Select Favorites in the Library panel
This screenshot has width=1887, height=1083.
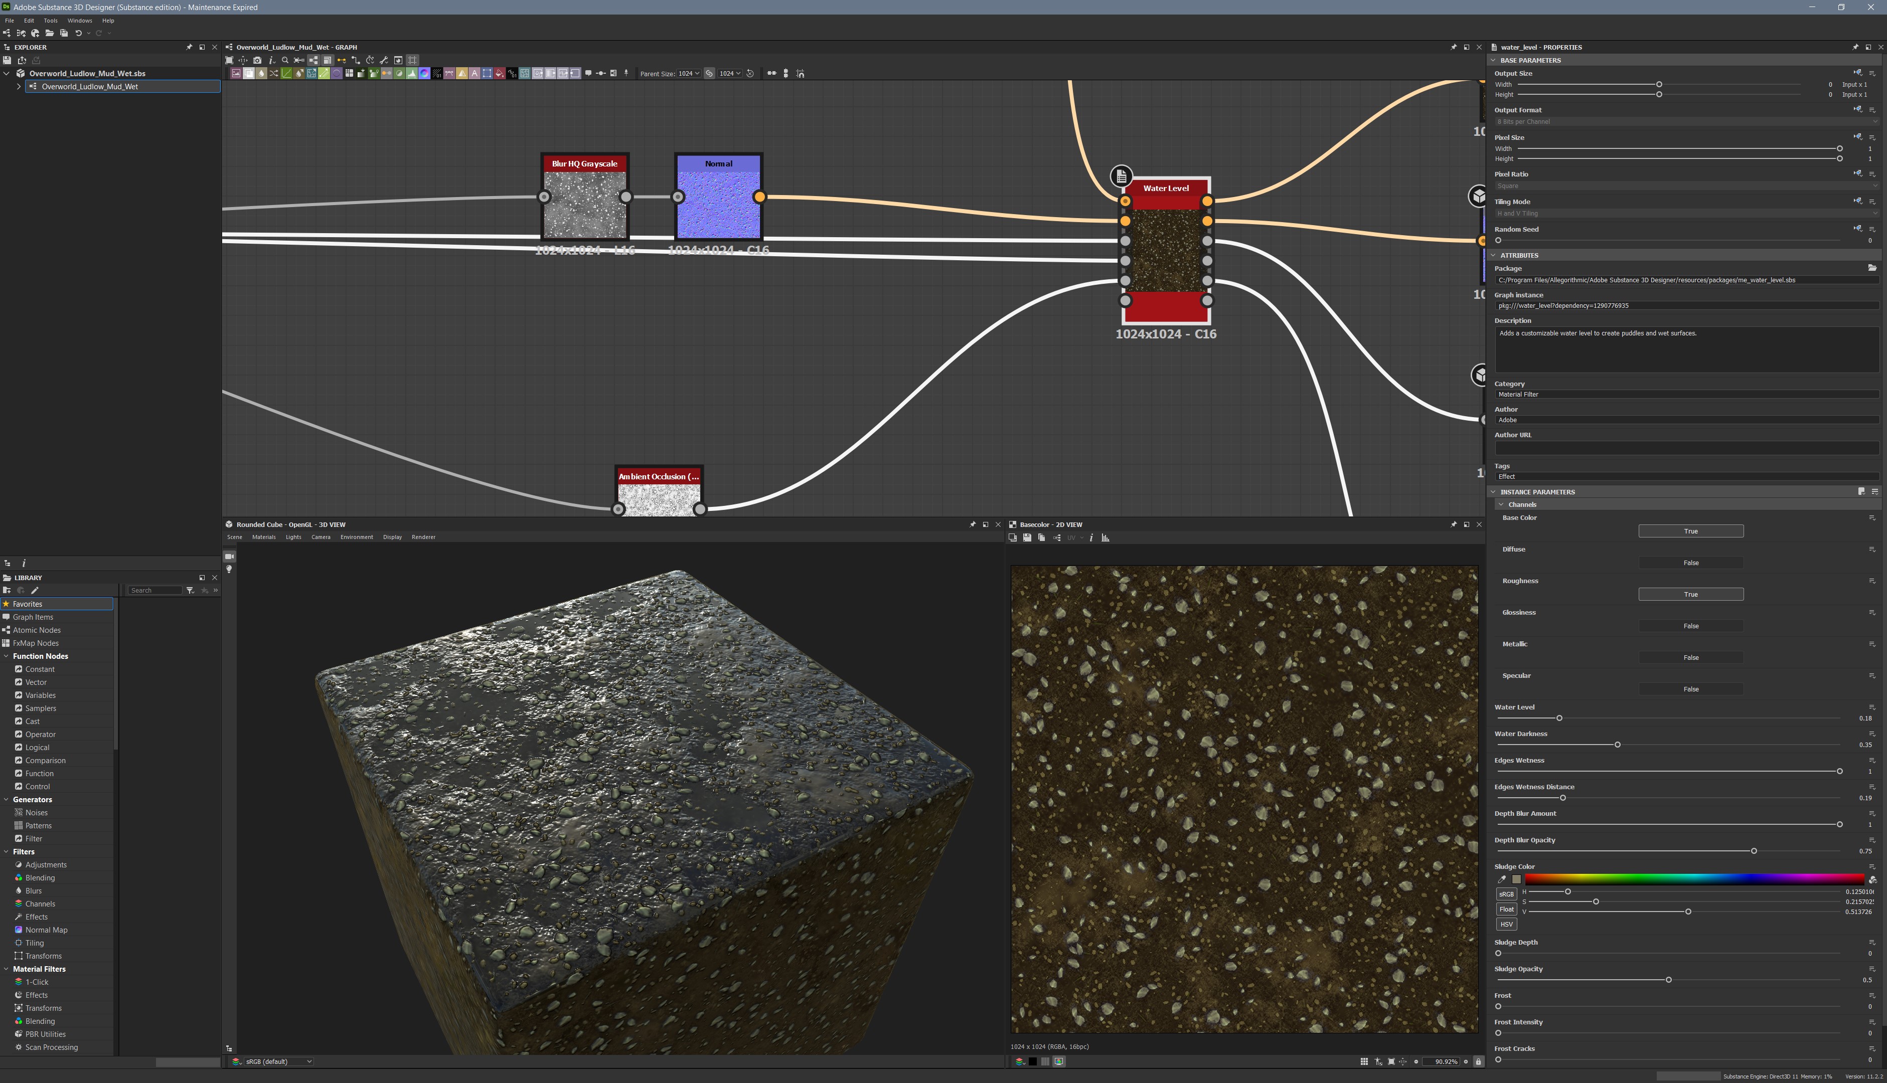[x=57, y=604]
